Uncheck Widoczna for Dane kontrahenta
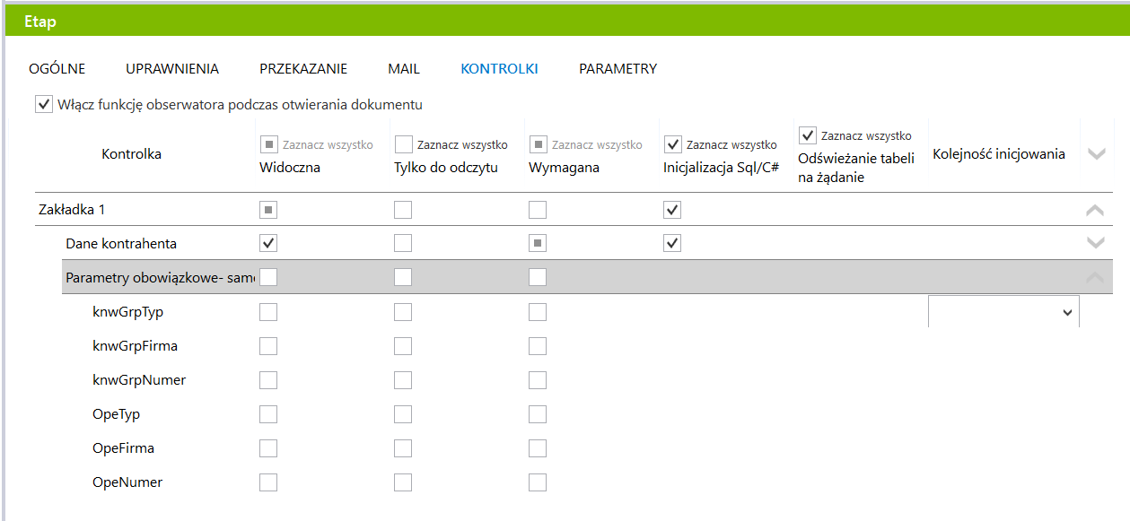1130x521 pixels. [x=268, y=243]
